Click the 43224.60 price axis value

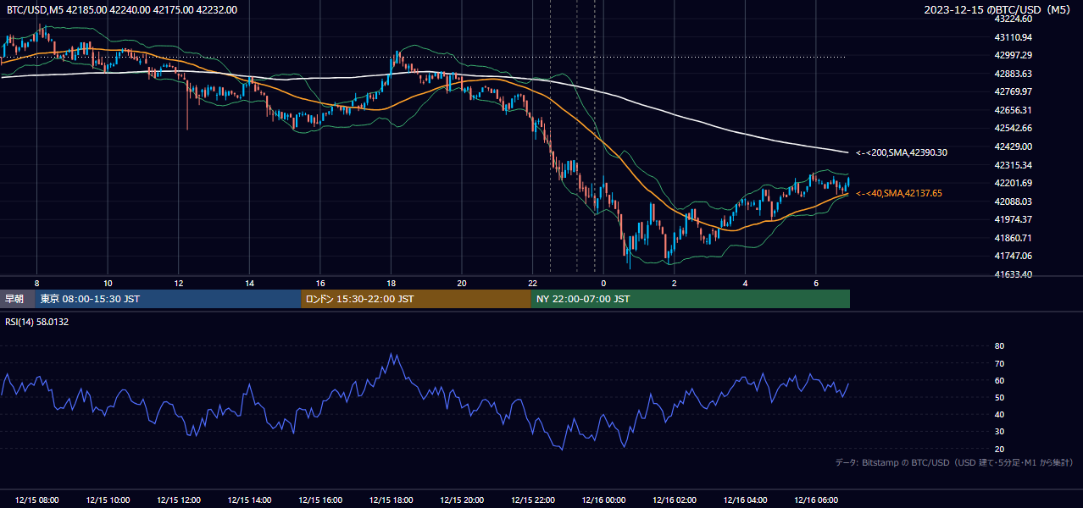(x=1014, y=19)
